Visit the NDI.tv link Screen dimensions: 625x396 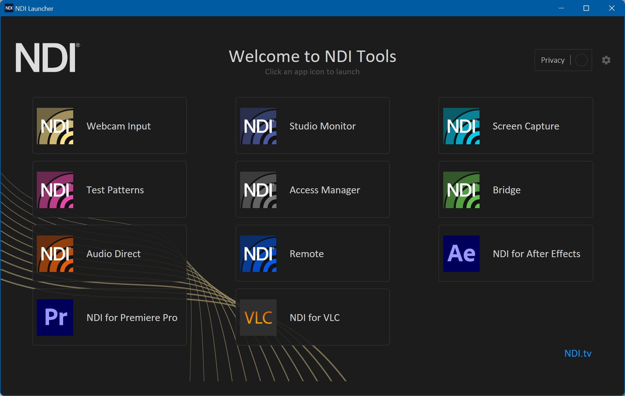click(578, 353)
